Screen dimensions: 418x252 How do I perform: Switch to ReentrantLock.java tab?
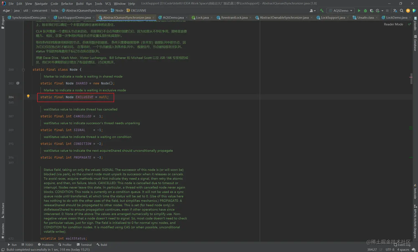tap(234, 17)
